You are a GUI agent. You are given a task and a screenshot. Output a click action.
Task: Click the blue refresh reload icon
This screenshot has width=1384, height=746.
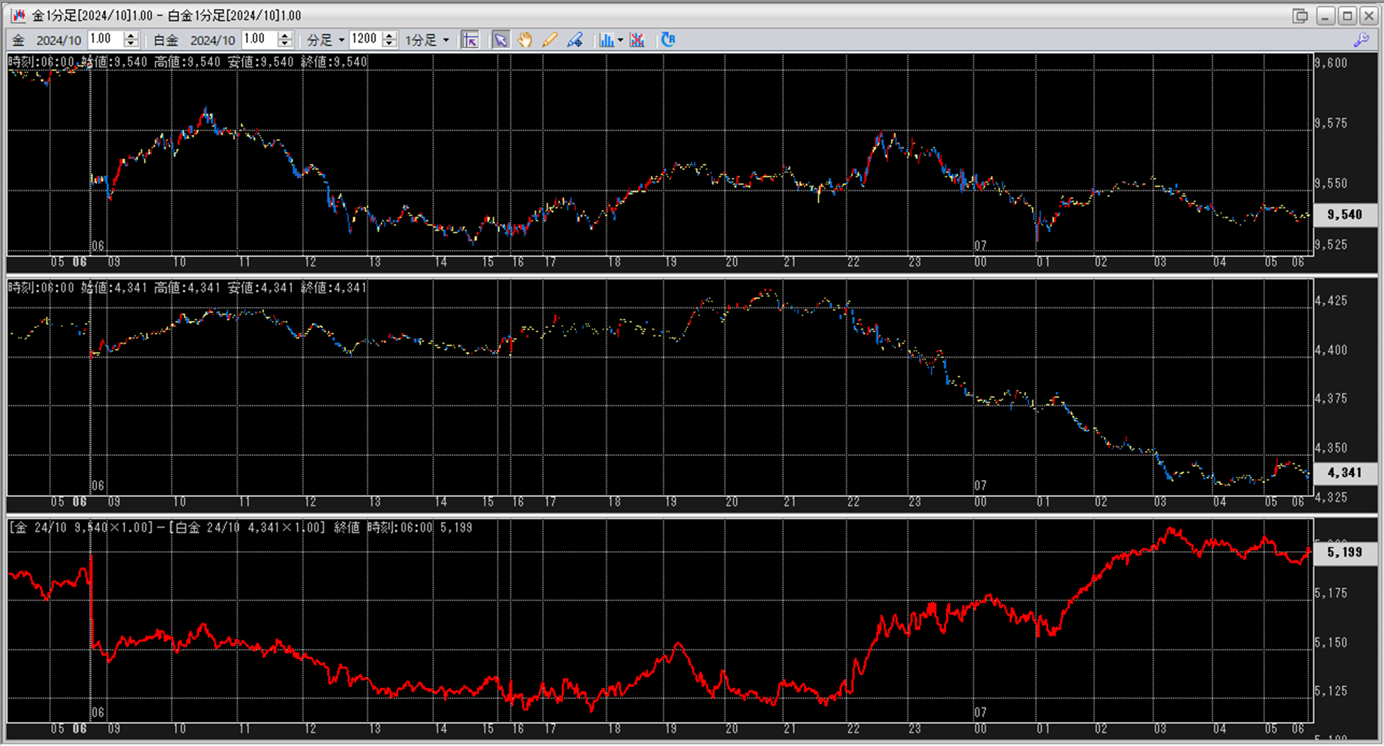tap(668, 40)
